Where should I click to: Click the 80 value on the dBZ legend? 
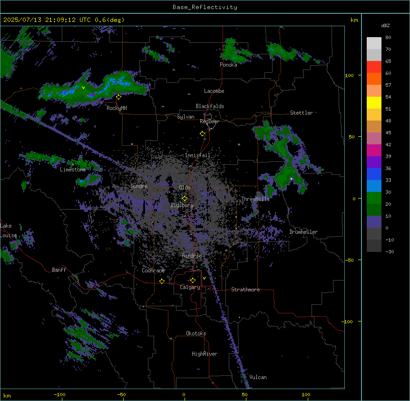(x=388, y=38)
